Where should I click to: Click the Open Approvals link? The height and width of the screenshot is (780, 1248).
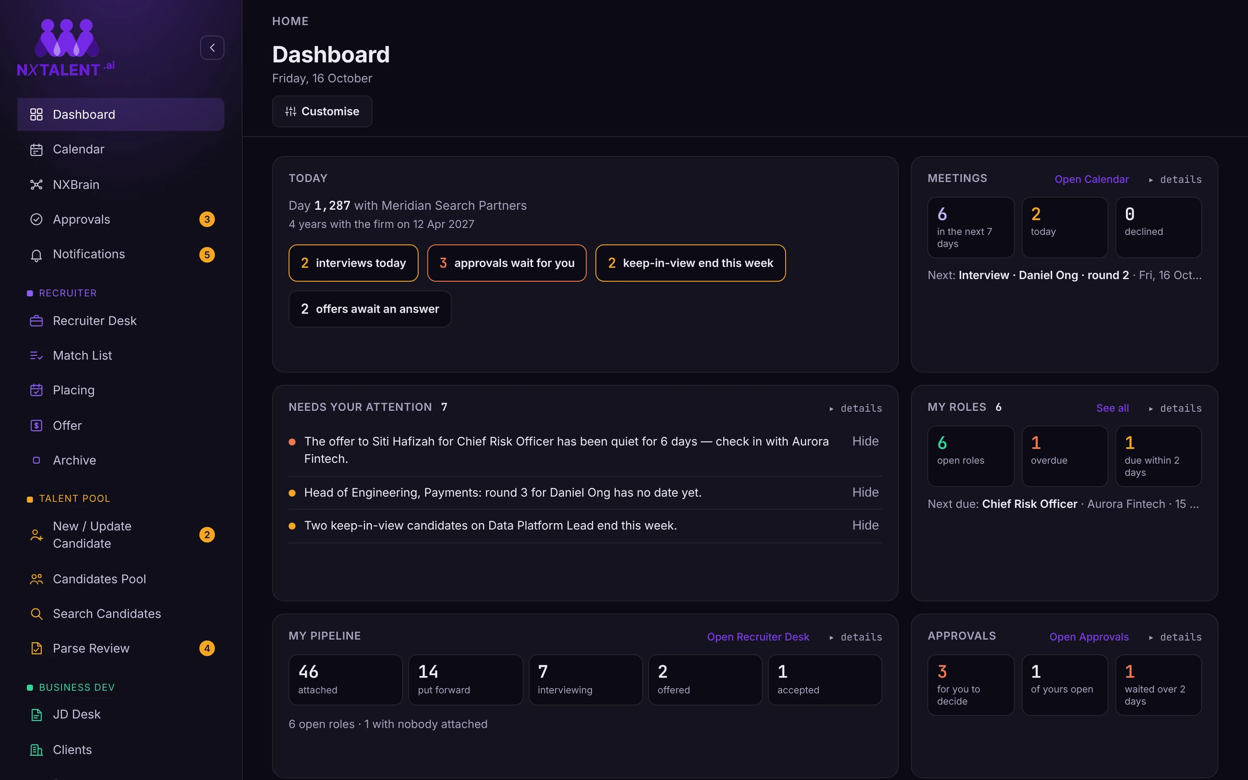point(1089,637)
